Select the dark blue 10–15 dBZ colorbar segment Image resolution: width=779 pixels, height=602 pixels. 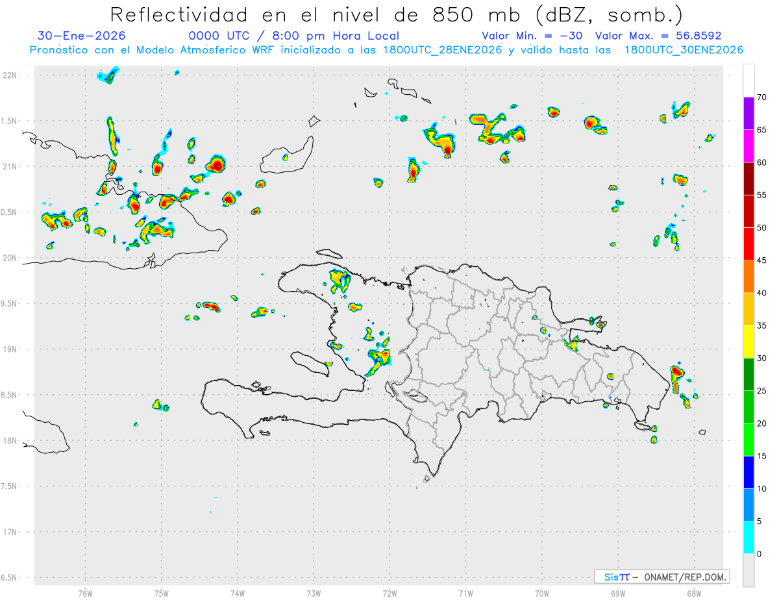coord(748,472)
